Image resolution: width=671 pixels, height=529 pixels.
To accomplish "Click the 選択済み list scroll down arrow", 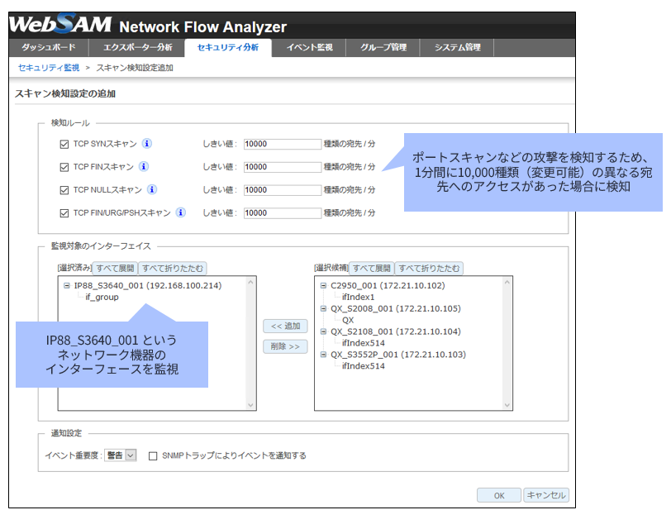I will pos(250,405).
